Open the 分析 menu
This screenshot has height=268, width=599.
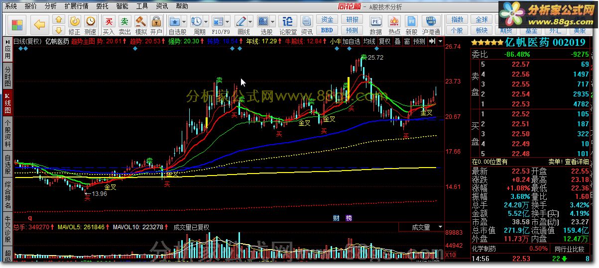pyautogui.click(x=50, y=6)
